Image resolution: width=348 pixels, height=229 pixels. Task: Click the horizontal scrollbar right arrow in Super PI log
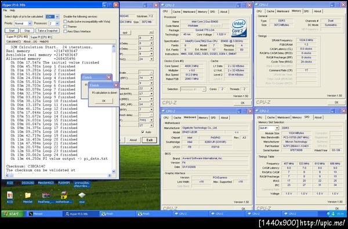pos(110,176)
